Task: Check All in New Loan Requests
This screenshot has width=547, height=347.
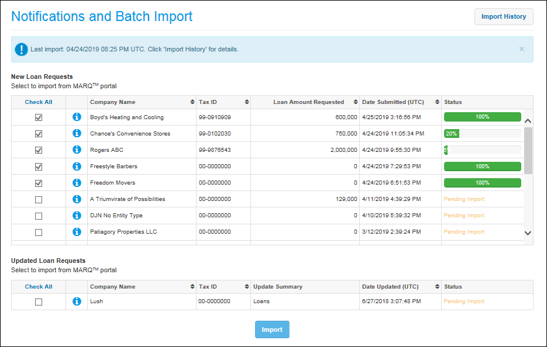Action: click(x=39, y=102)
